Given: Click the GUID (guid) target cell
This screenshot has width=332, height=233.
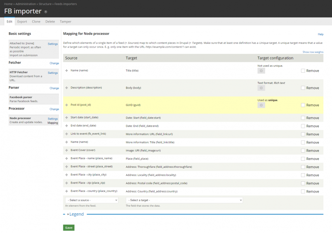Looking at the screenshot, I should click(x=133, y=105).
